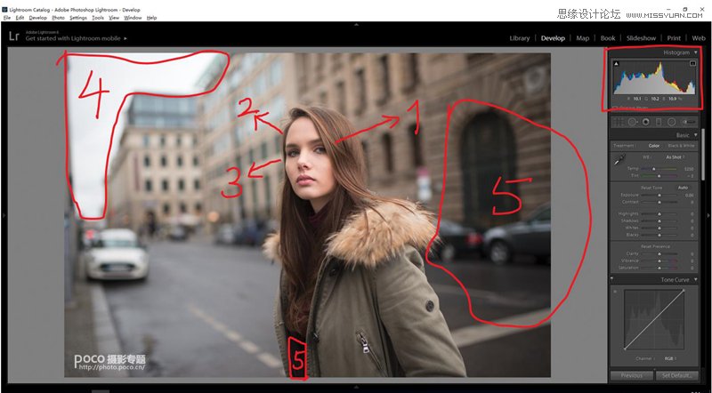Toggle highlight clipping indicator in Histogram
Screen dimensions: 712x393
click(693, 63)
